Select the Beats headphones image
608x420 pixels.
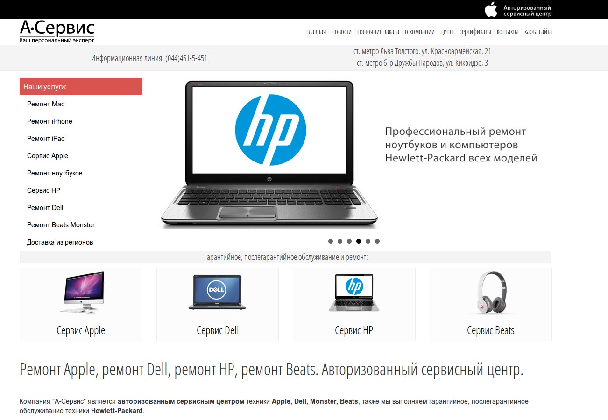(x=491, y=293)
